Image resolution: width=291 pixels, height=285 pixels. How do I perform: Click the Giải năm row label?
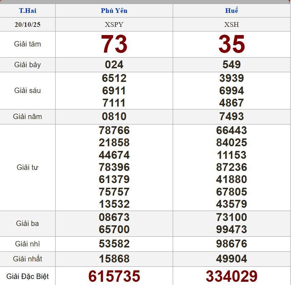coord(28,117)
